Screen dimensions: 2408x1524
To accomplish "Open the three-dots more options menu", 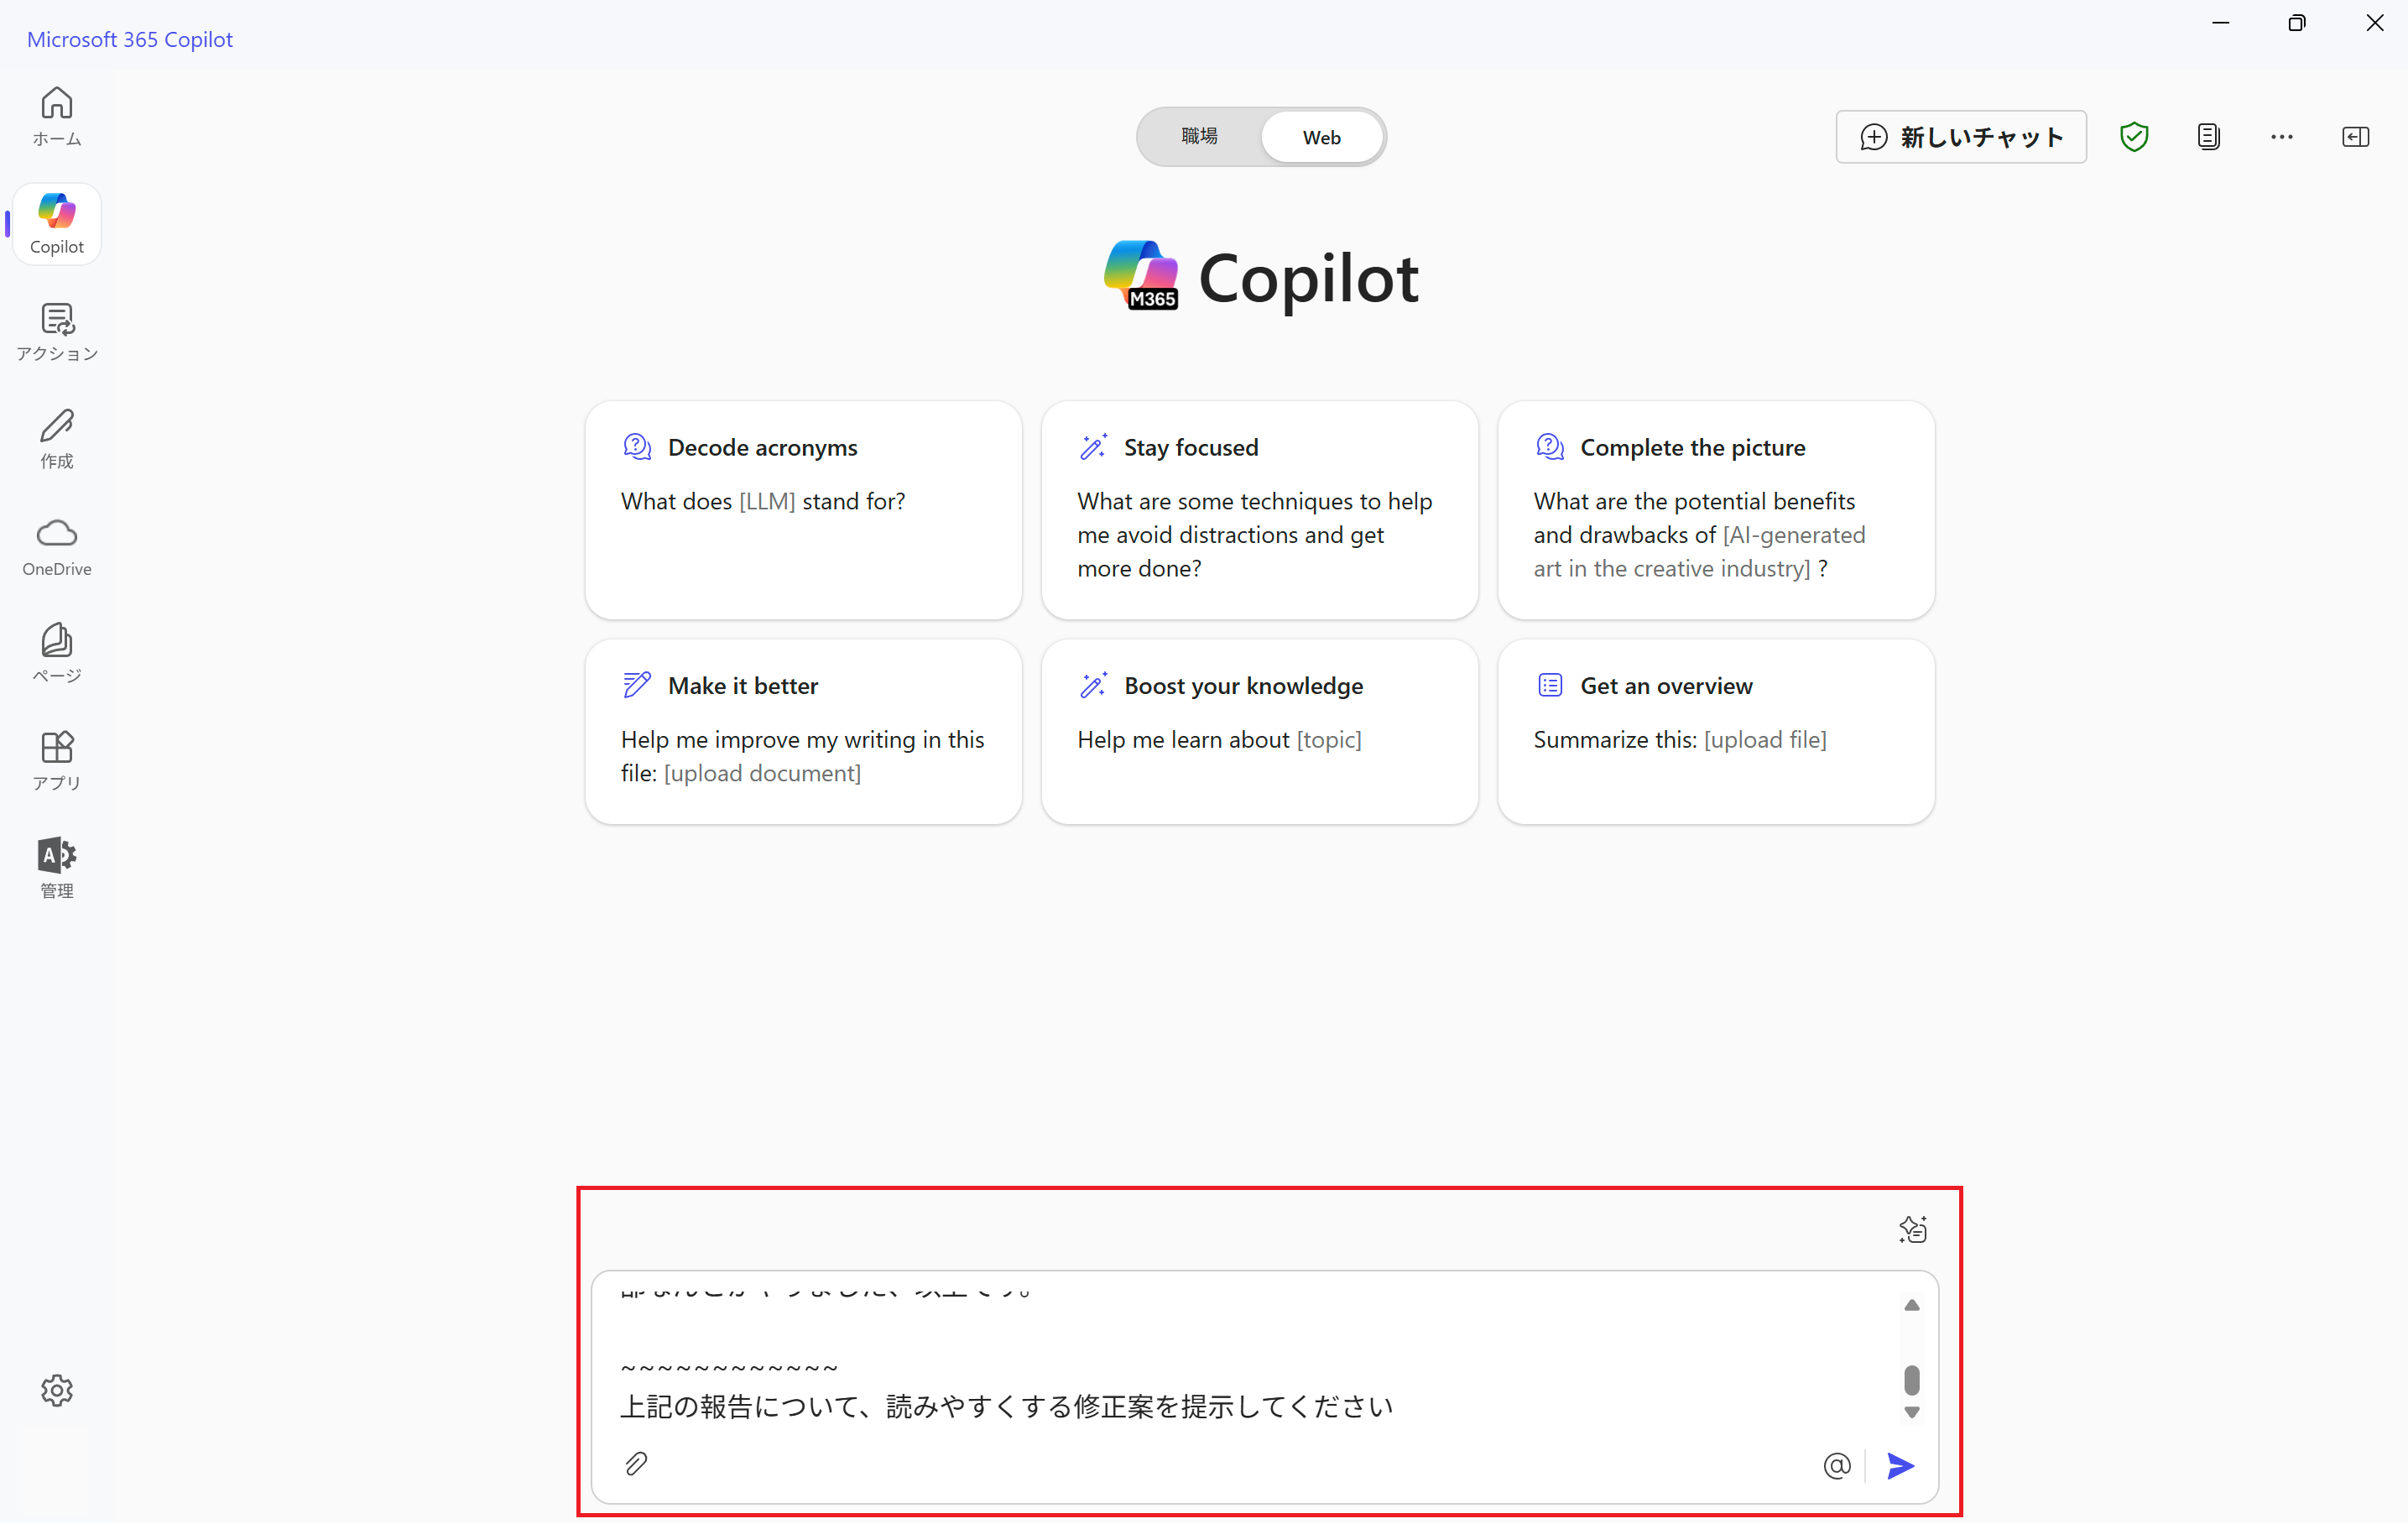I will point(2282,137).
